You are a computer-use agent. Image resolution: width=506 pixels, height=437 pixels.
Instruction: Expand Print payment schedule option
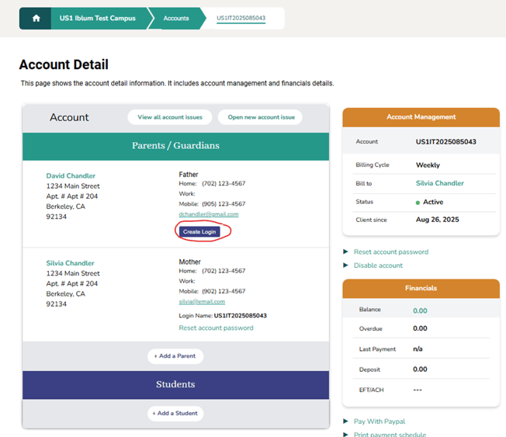[390, 434]
